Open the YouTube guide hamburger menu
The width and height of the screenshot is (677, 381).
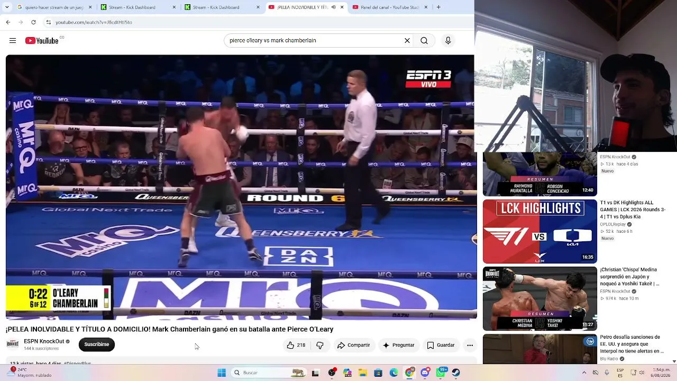(x=13, y=41)
